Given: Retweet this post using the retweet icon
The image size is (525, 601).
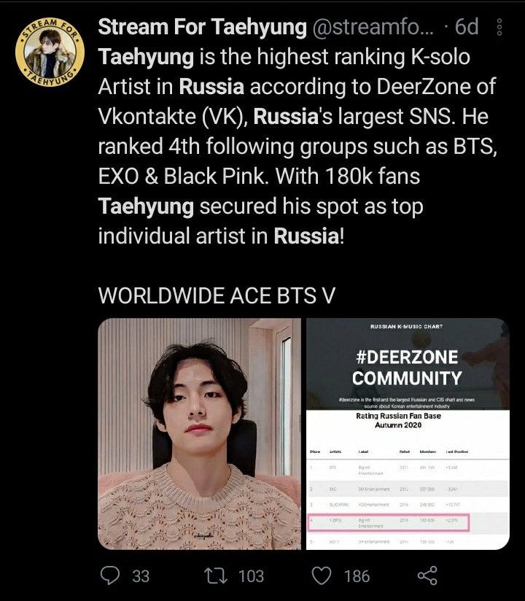Looking at the screenshot, I should click(x=216, y=575).
